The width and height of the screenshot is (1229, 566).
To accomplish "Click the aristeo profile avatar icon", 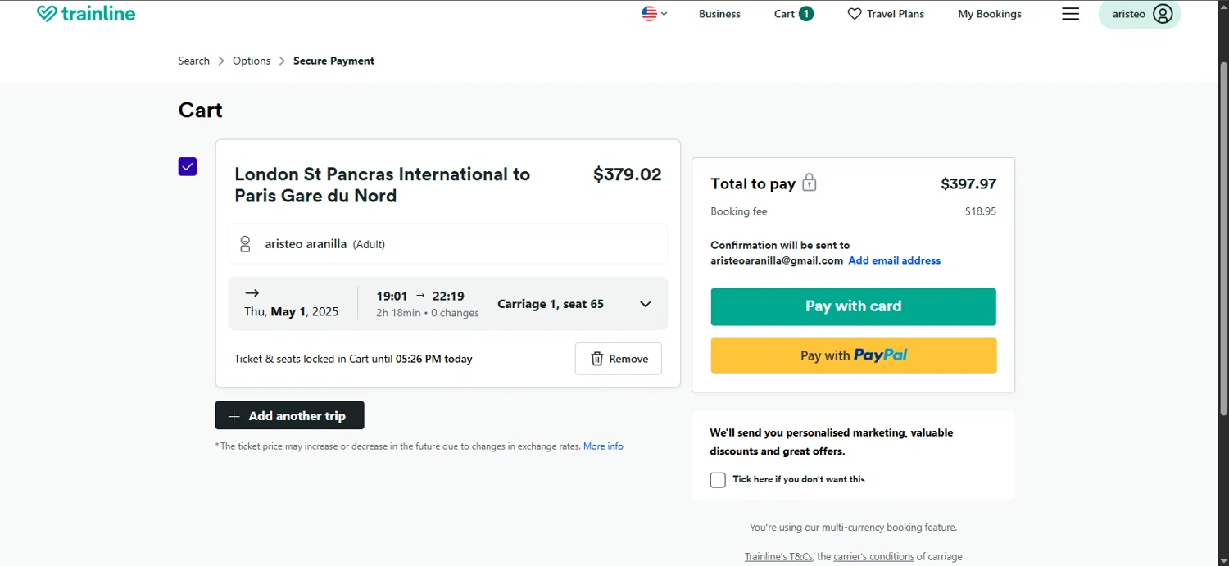I will click(1162, 14).
